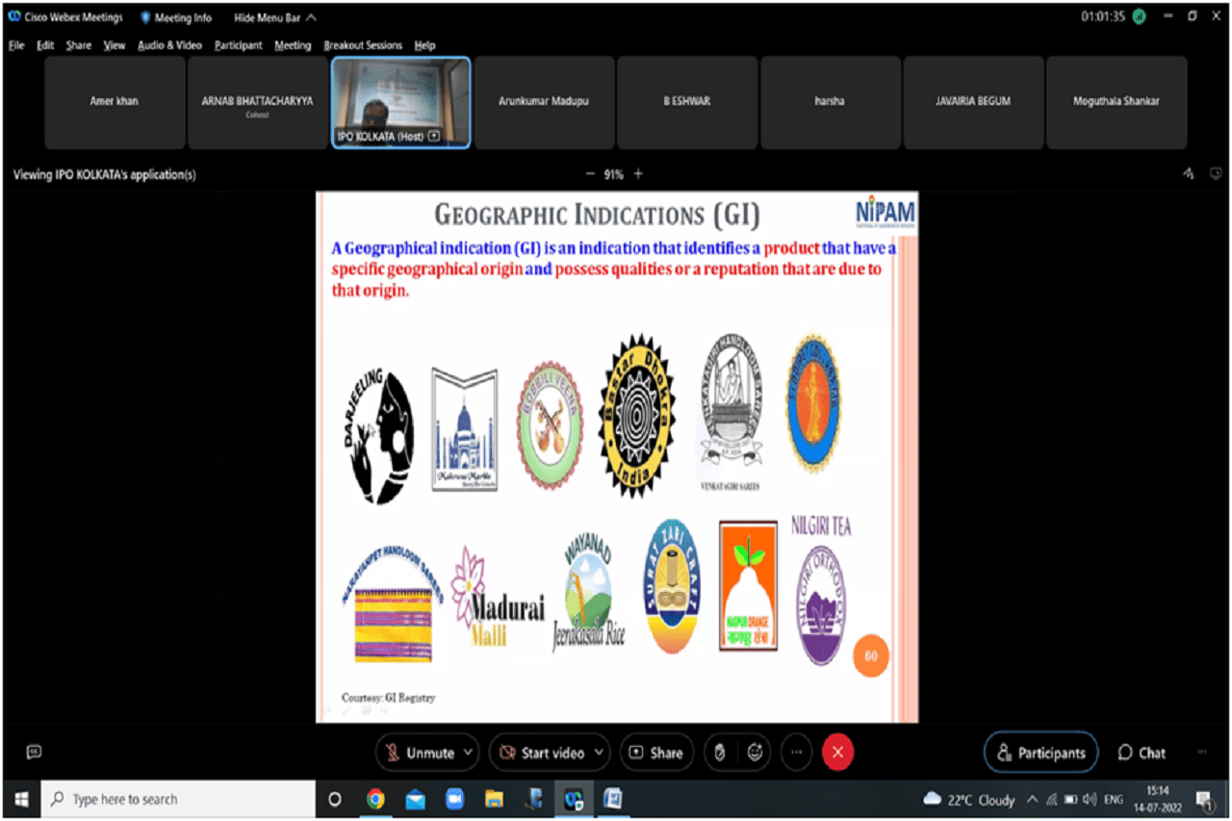Open closed captions icon at bottom left

click(x=34, y=752)
